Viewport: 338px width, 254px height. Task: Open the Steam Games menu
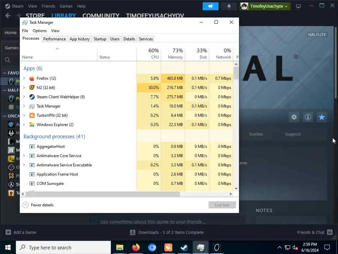click(x=66, y=6)
